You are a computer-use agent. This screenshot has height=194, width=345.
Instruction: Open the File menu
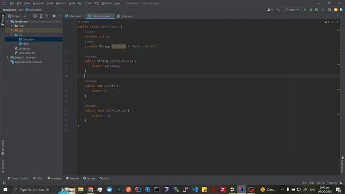(x=12, y=3)
